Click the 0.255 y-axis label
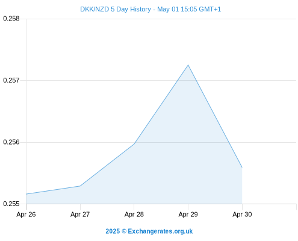 tap(11, 204)
